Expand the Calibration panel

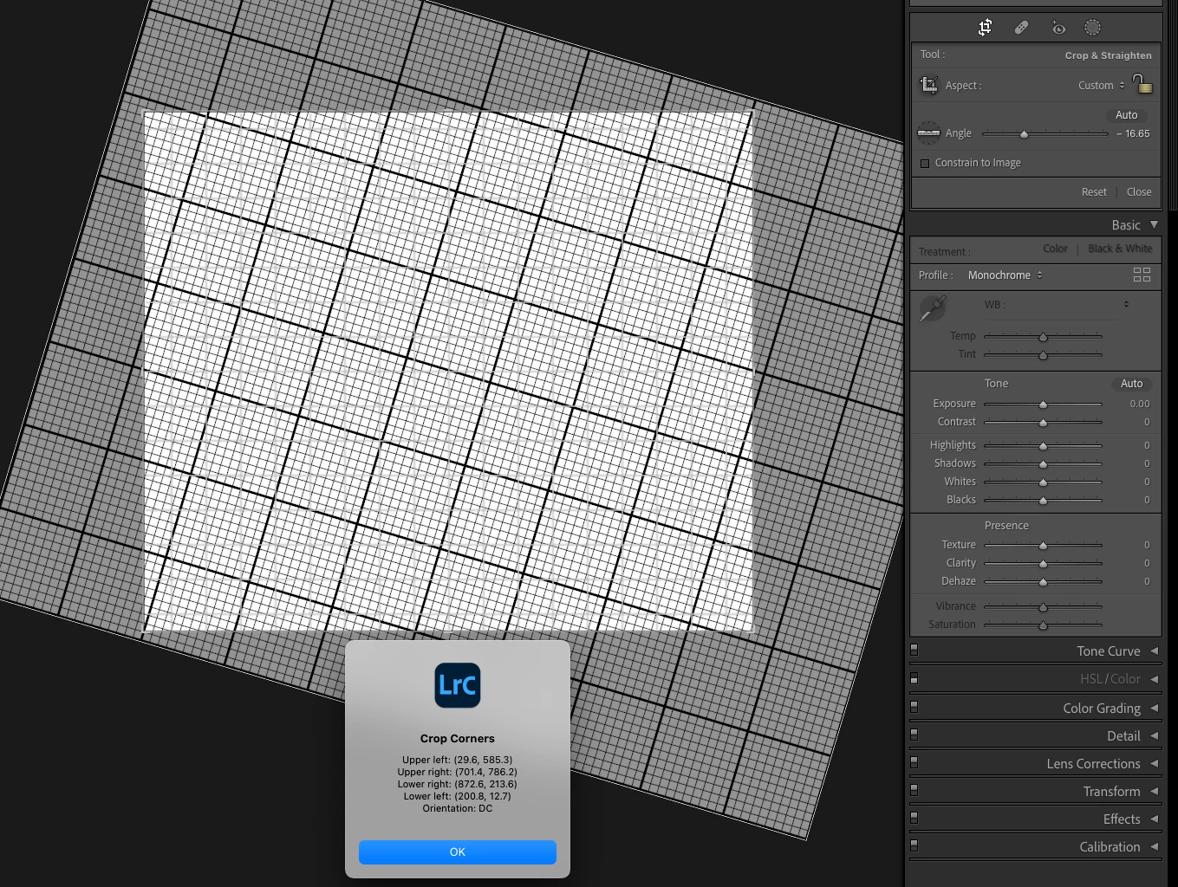pos(1154,846)
